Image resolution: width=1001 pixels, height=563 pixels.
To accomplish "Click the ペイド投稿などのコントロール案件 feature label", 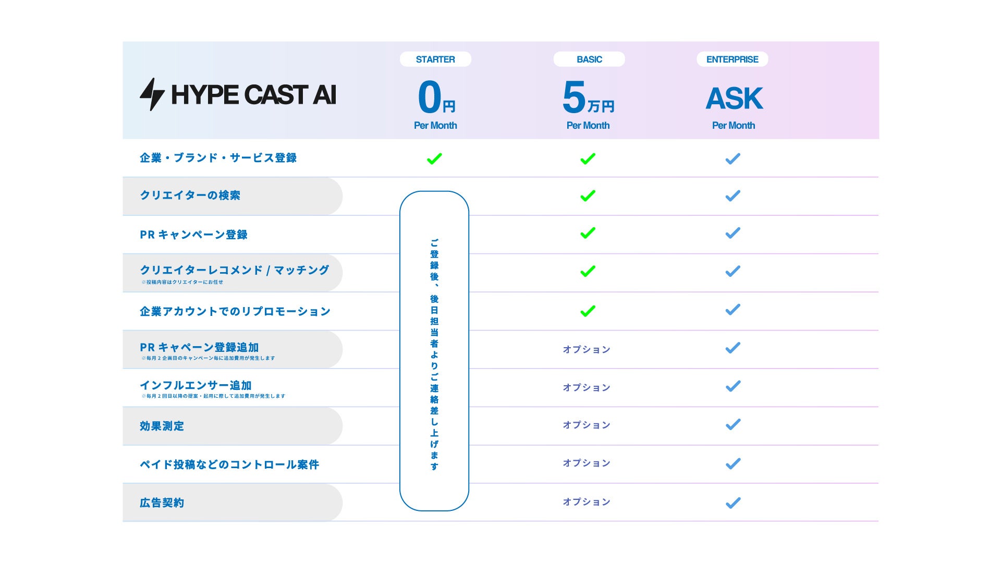I will coord(229,464).
